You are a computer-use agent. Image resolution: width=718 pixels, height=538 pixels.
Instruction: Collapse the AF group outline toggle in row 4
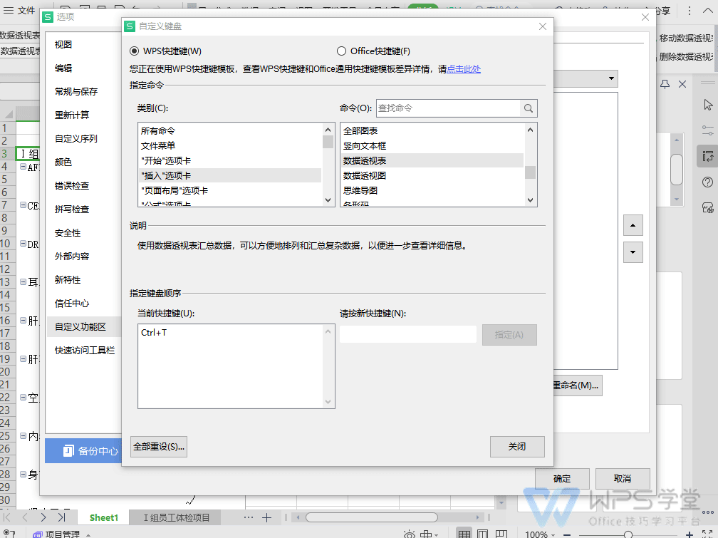[23, 167]
